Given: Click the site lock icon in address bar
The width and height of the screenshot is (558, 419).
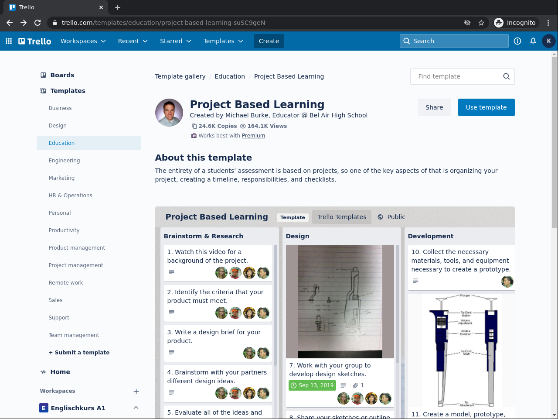Looking at the screenshot, I should [x=54, y=23].
